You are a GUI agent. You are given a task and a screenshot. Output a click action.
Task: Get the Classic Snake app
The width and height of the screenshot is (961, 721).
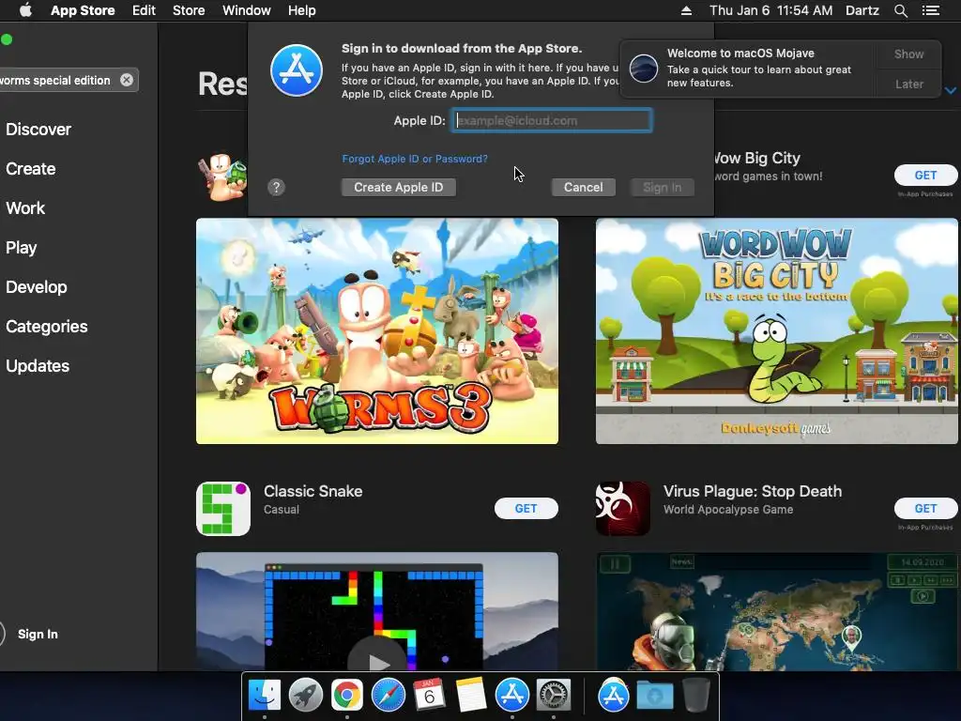(x=526, y=508)
